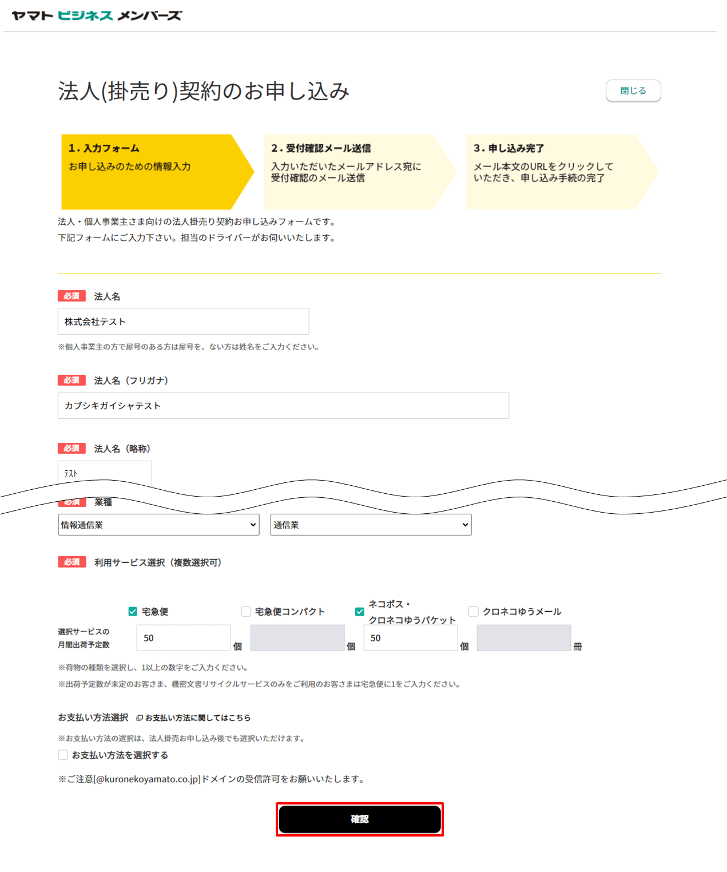Check お支払い方法を選択する
This screenshot has width=727, height=872.
(x=63, y=755)
